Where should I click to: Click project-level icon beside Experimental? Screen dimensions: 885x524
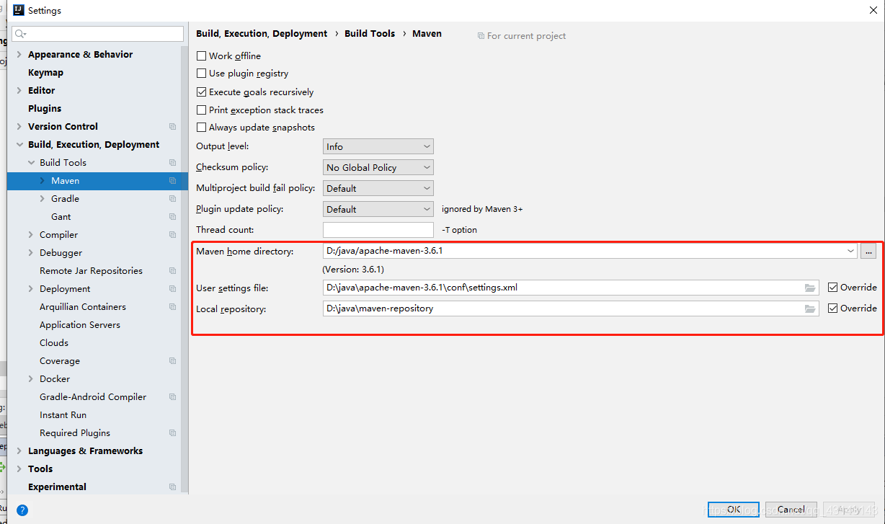(x=172, y=487)
